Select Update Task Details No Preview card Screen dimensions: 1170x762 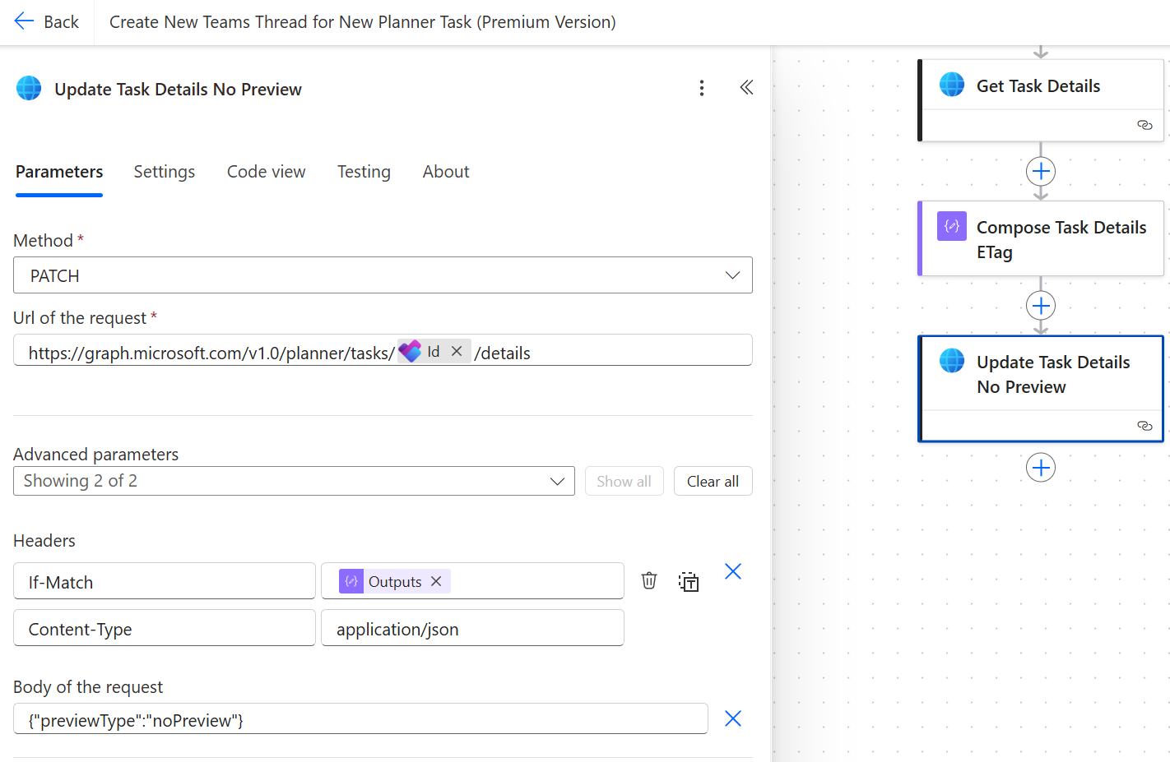(1041, 389)
